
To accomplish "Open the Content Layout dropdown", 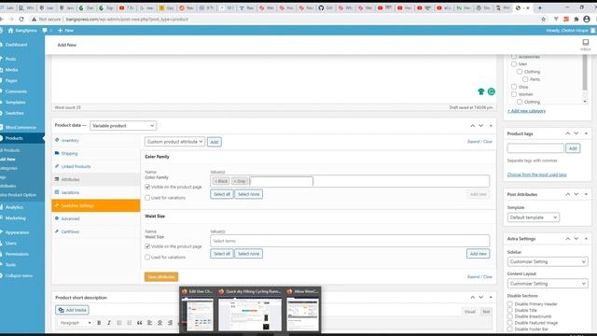I will click(x=548, y=284).
